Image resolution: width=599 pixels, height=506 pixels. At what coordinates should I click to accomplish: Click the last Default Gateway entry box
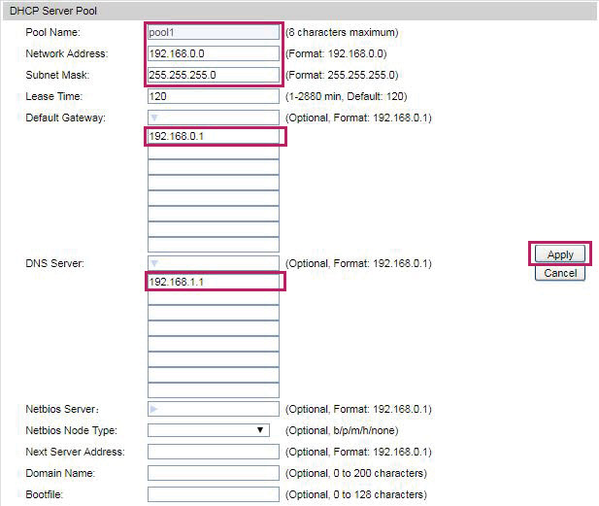pos(214,245)
